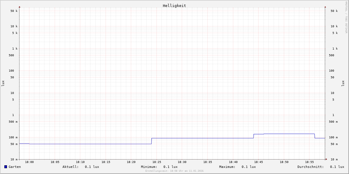Viewport: 349px width, 174px height.
Task: Click the "500 m" label on the left axis
Action: 13,122
